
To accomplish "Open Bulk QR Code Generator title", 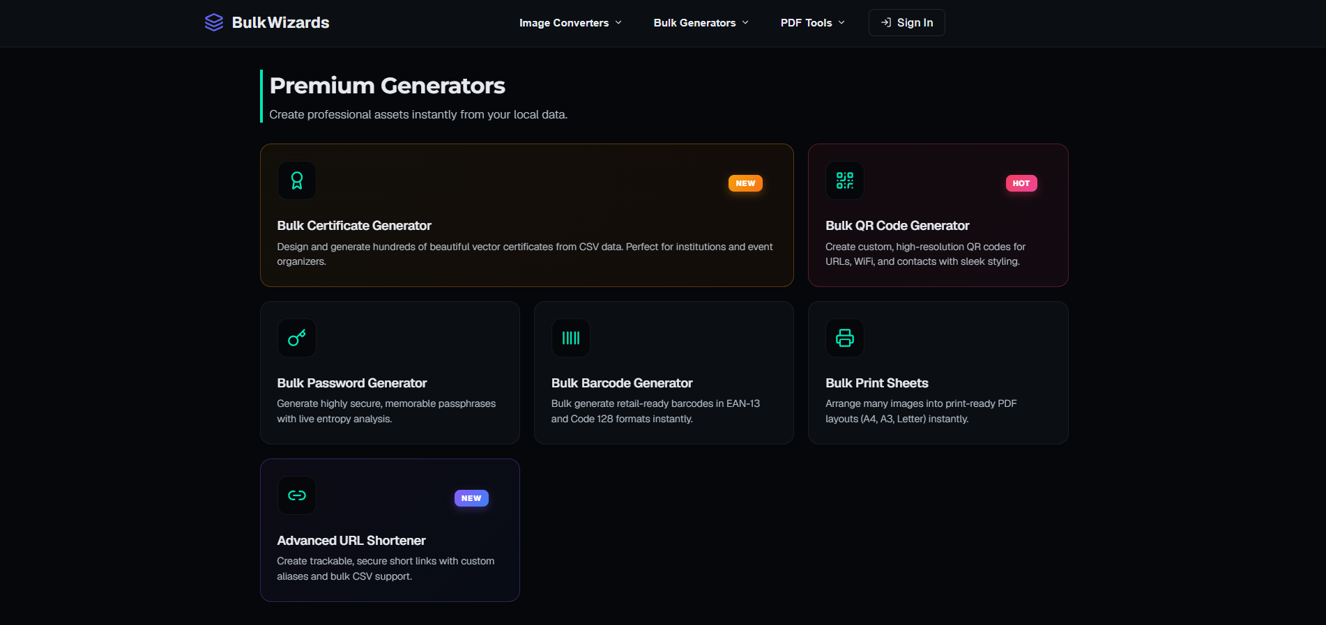I will pyautogui.click(x=897, y=226).
